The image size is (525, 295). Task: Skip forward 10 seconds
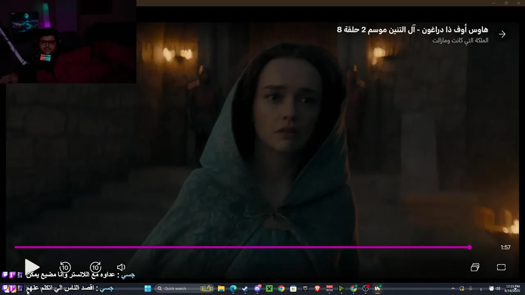point(96,268)
